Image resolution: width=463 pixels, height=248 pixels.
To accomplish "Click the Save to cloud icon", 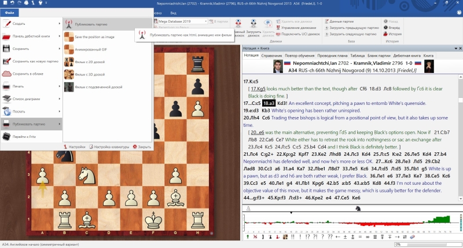I will point(7,74).
